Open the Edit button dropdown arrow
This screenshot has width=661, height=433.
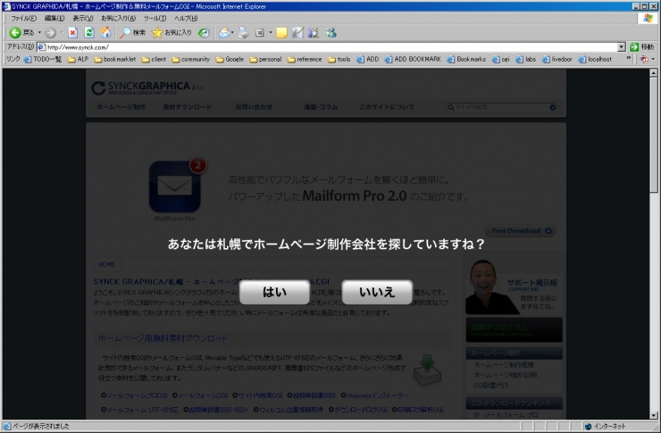[x=271, y=32]
